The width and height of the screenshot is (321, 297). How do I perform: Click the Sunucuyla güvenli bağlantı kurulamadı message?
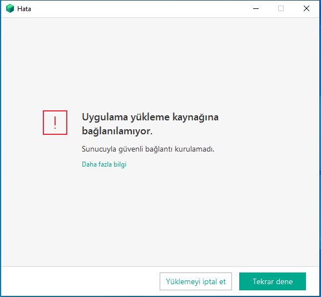pyautogui.click(x=148, y=149)
